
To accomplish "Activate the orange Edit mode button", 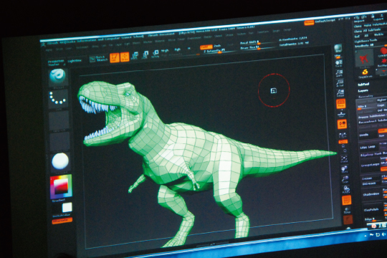I will [115, 58].
